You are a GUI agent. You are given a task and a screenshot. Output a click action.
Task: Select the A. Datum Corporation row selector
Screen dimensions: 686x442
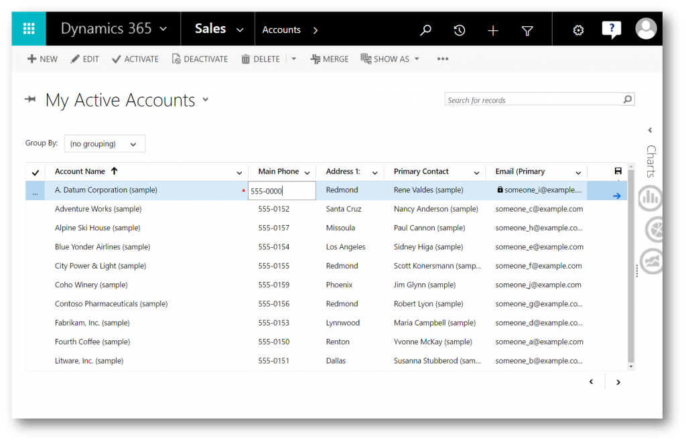tap(35, 191)
